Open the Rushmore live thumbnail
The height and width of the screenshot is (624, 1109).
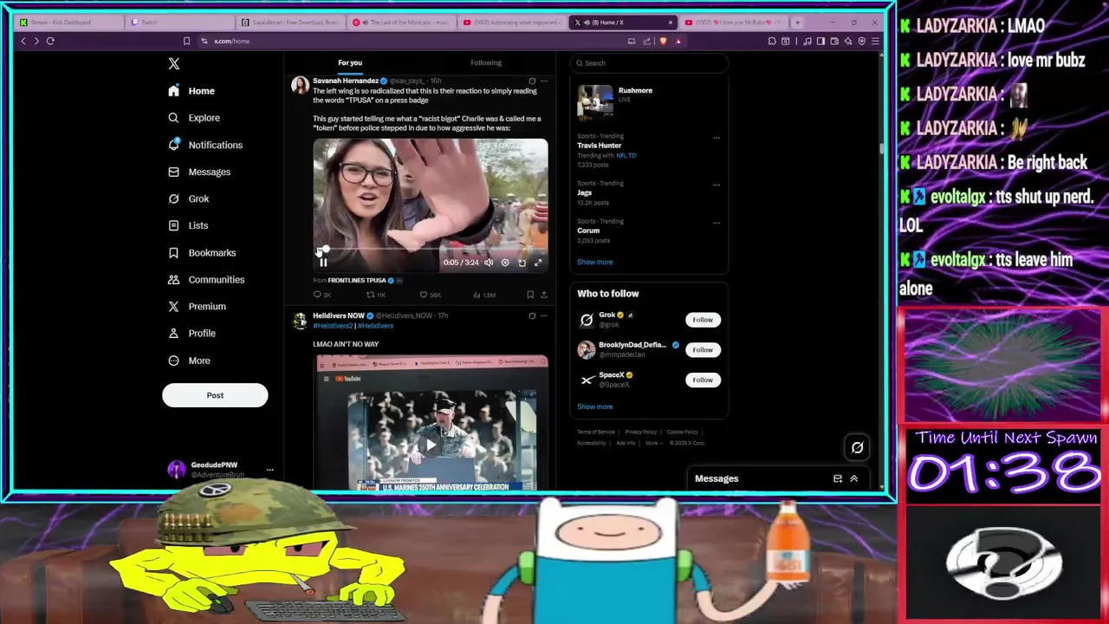595,101
